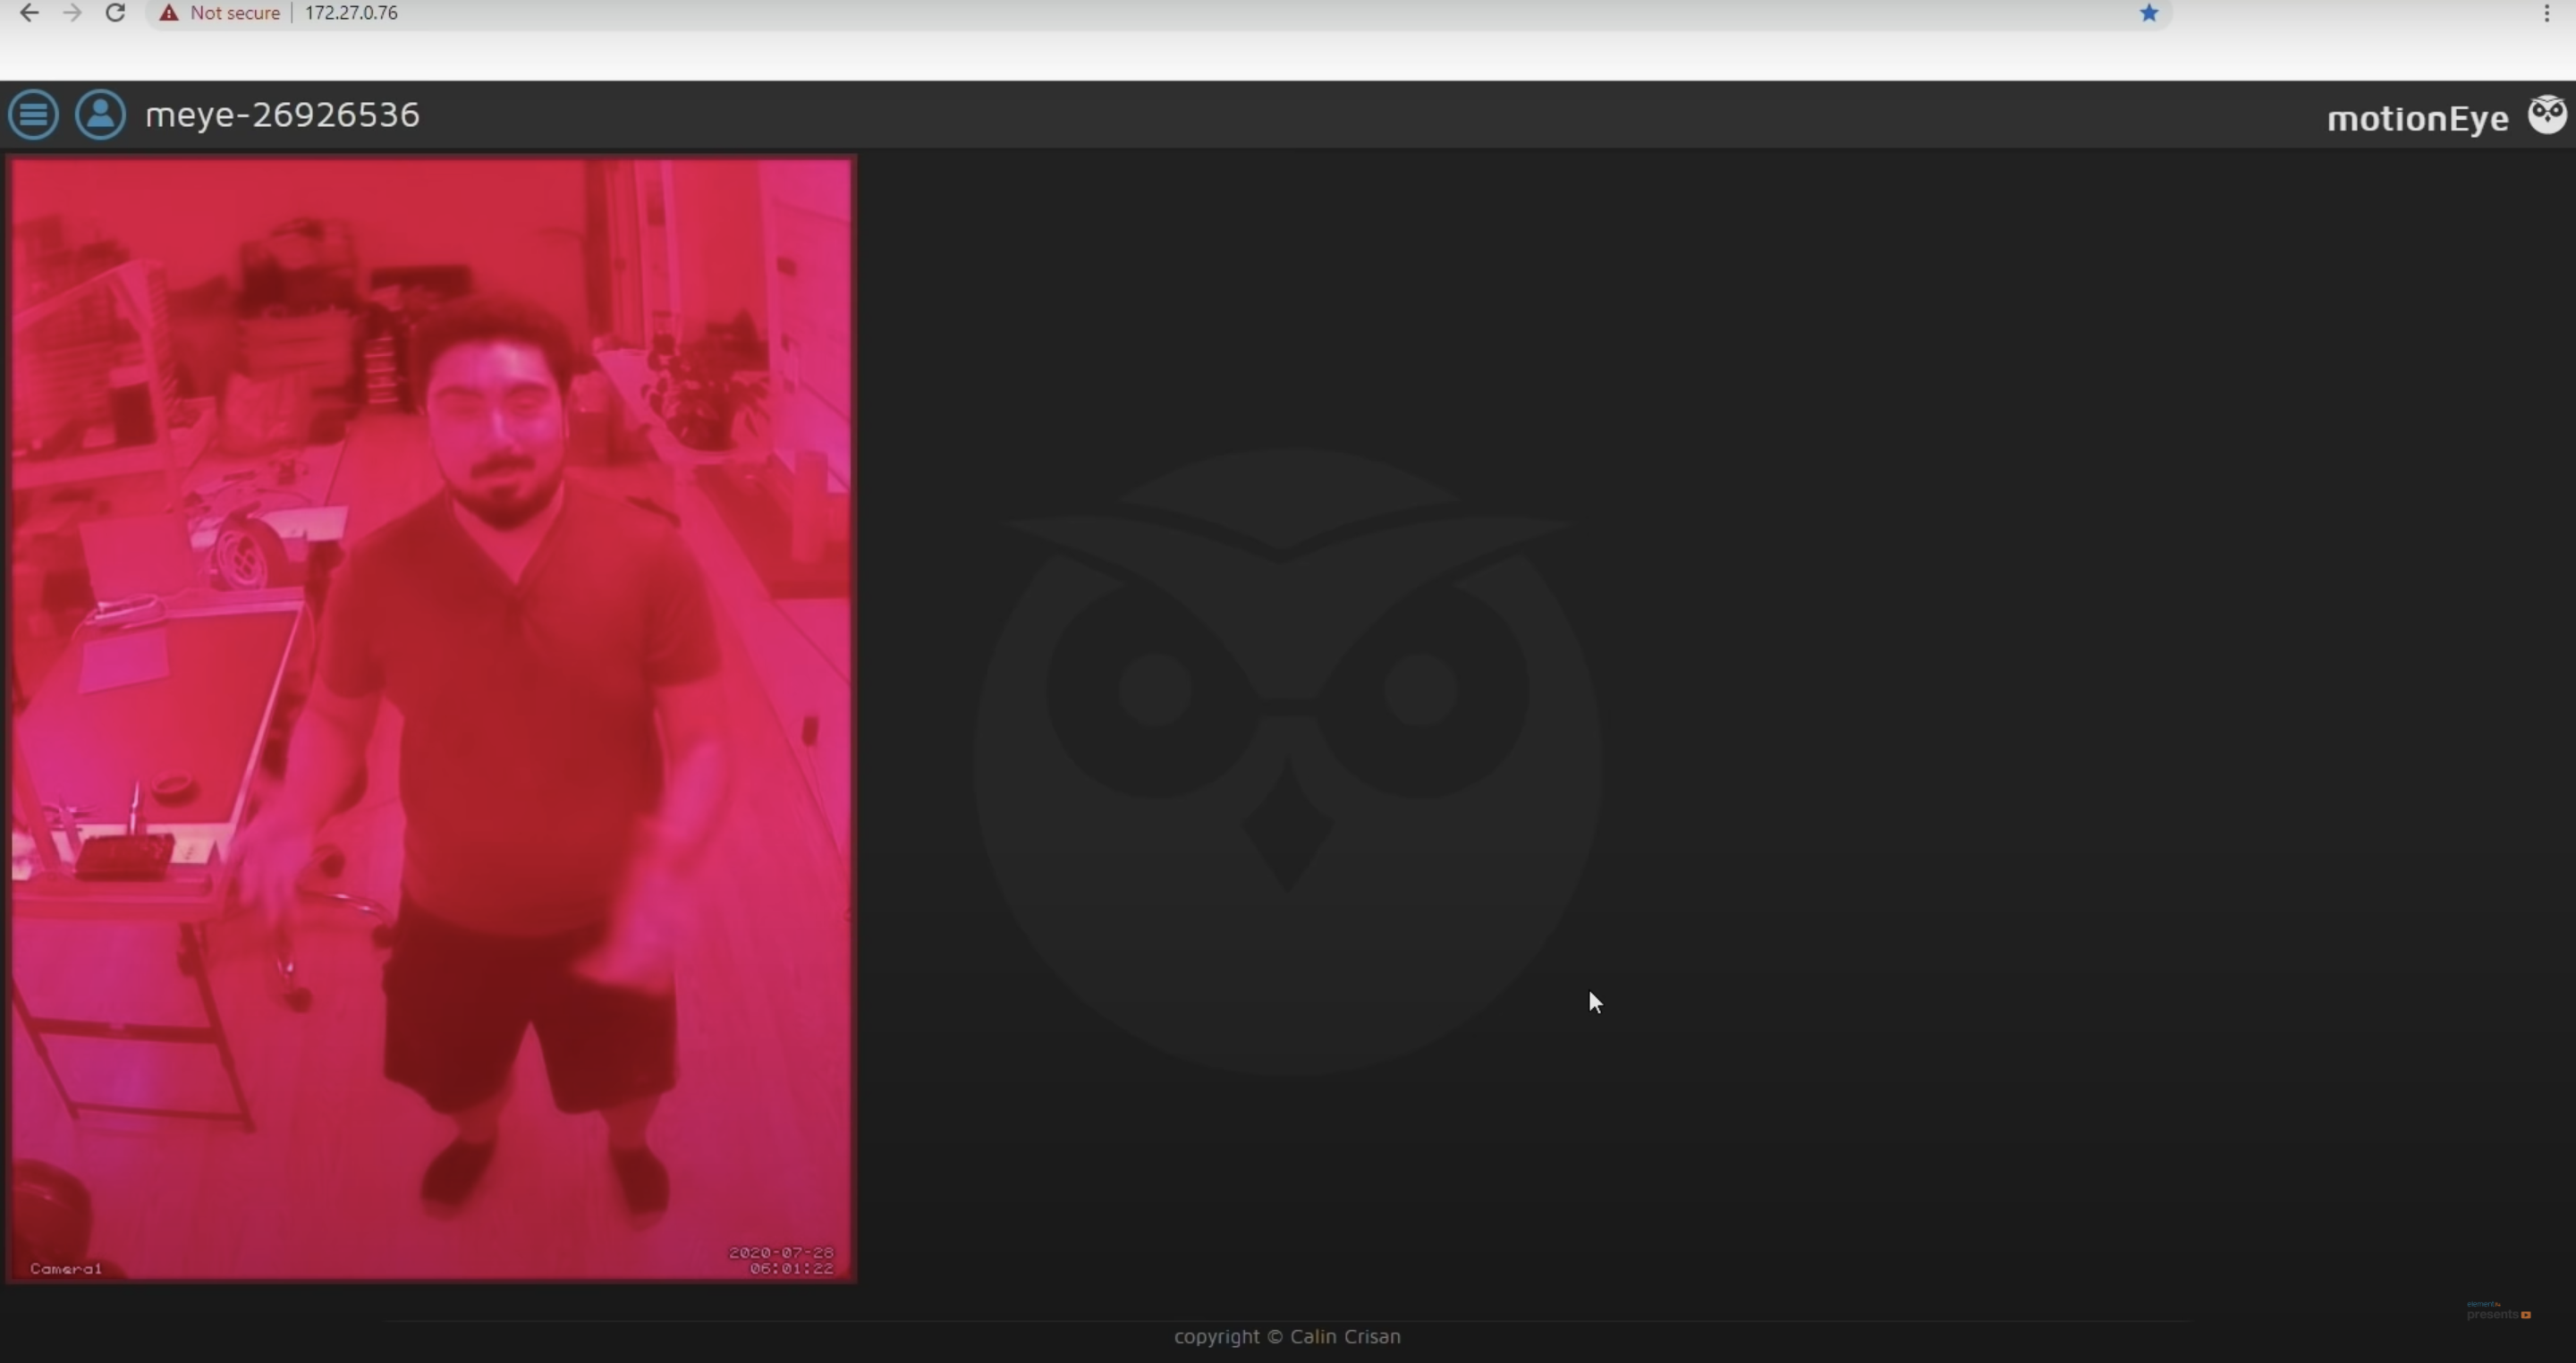Toggle the bookmark star for this page

pos(2149,13)
